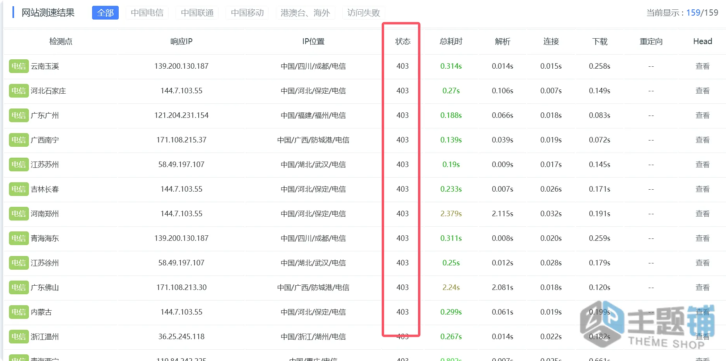Click 查看 in the 河南郑州 row
This screenshot has height=361, width=726.
(703, 214)
